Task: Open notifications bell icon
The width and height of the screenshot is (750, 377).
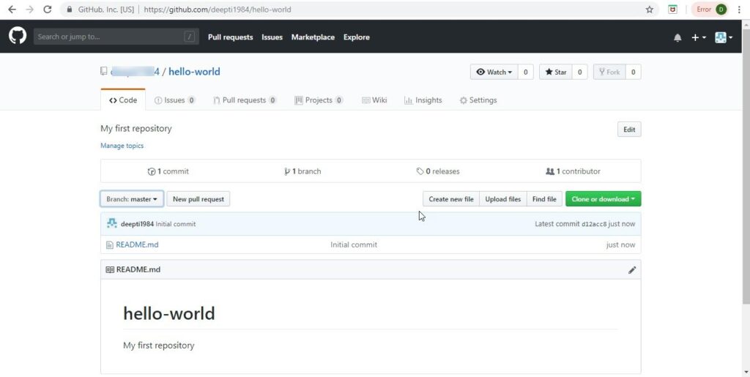Action: click(677, 37)
